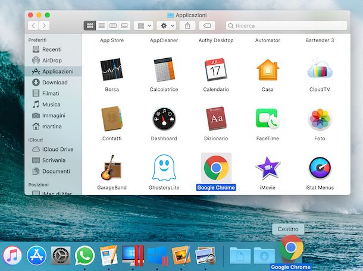The width and height of the screenshot is (363, 271).
Task: Switch to column view mode
Action: (x=113, y=26)
